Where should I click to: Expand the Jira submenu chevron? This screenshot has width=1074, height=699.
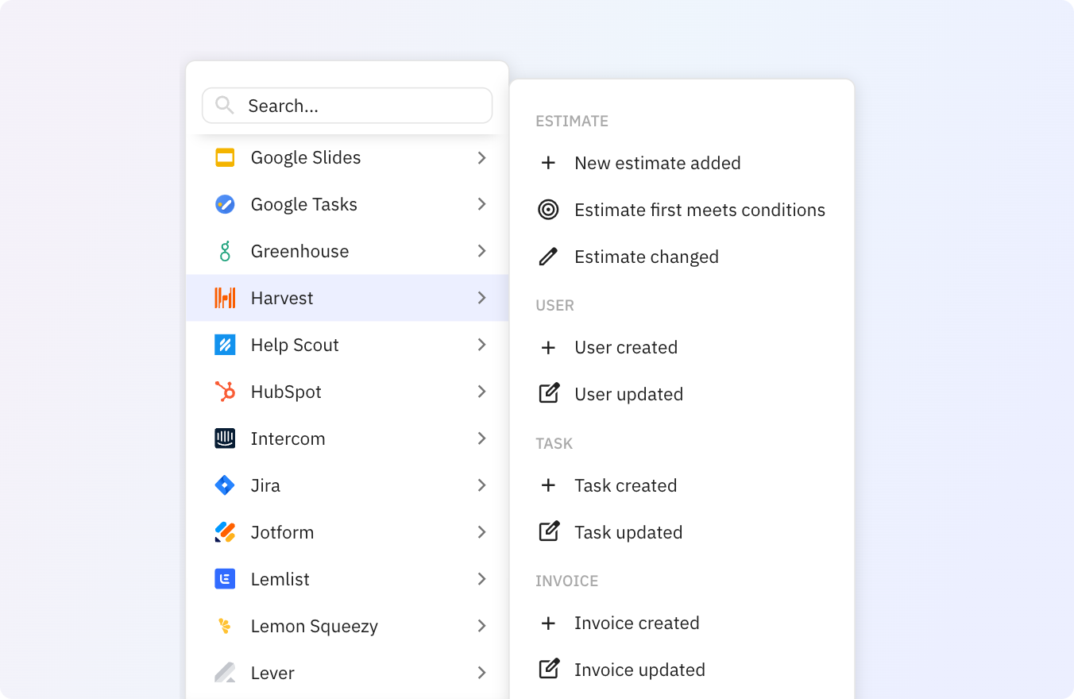[x=481, y=485]
